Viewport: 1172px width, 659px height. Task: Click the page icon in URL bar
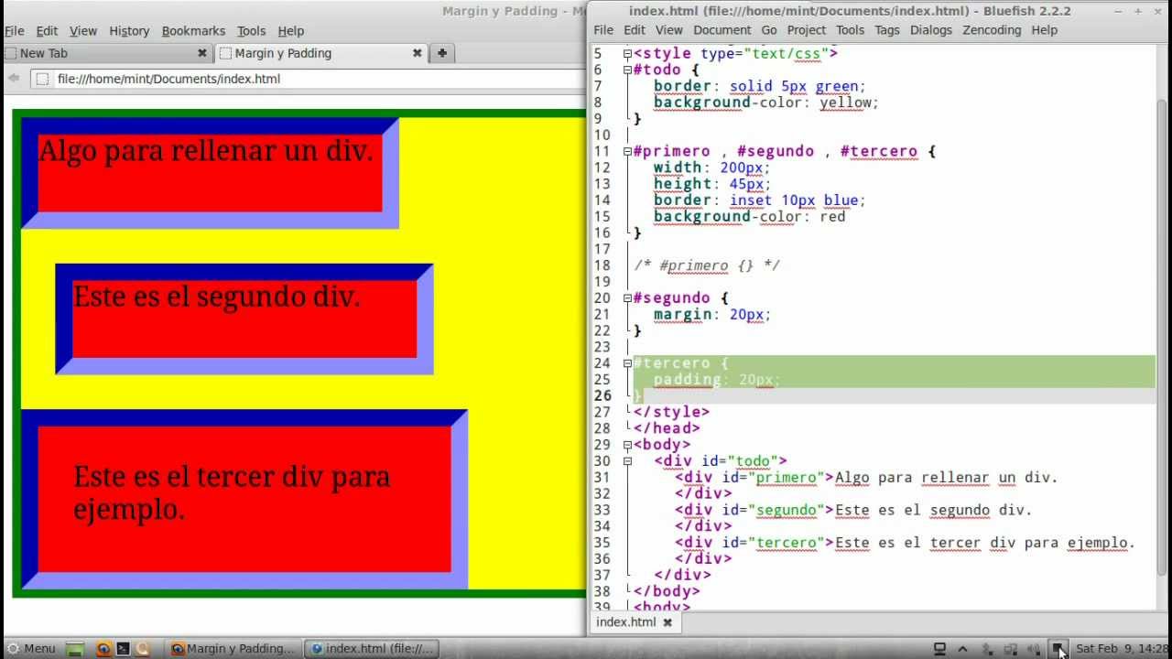coord(42,79)
